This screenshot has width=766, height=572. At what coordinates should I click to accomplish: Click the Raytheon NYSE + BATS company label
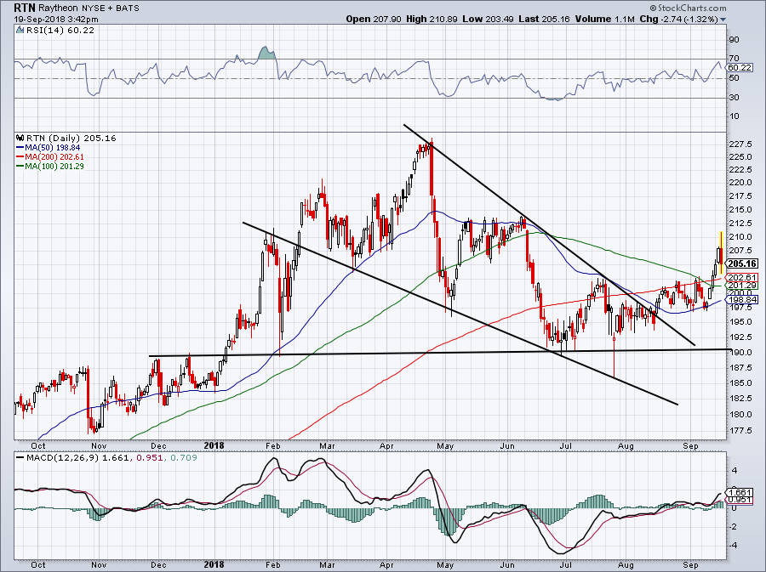[89, 8]
